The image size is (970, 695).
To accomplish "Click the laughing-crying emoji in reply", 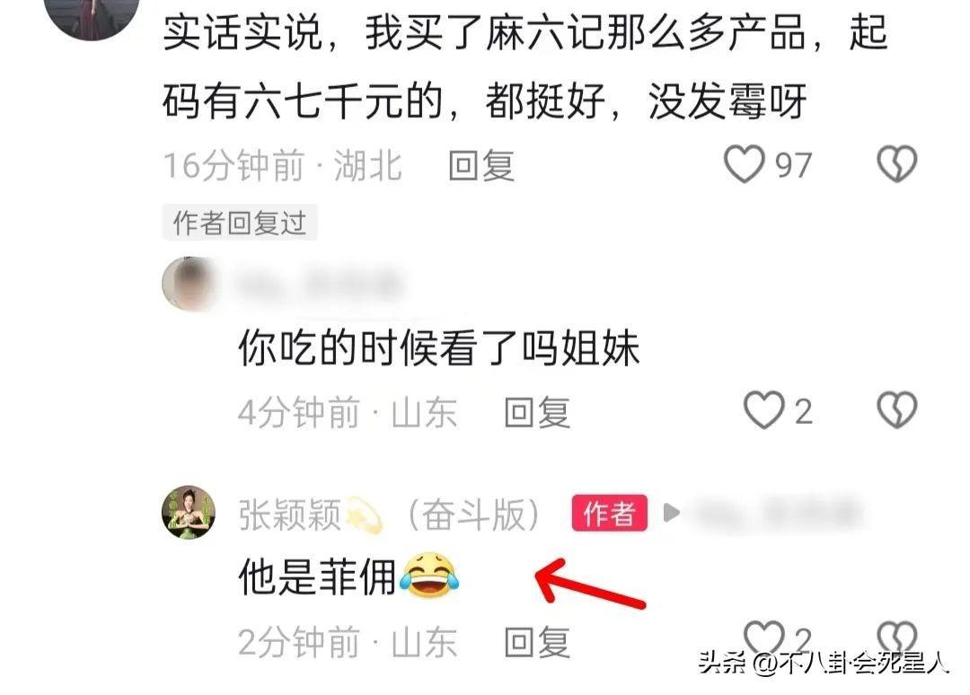I will point(428,575).
